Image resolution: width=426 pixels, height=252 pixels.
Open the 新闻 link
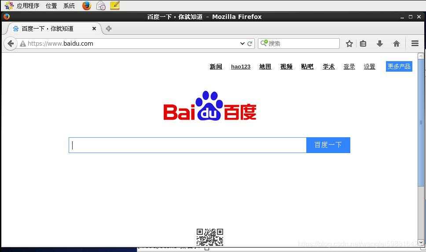pyautogui.click(x=216, y=66)
